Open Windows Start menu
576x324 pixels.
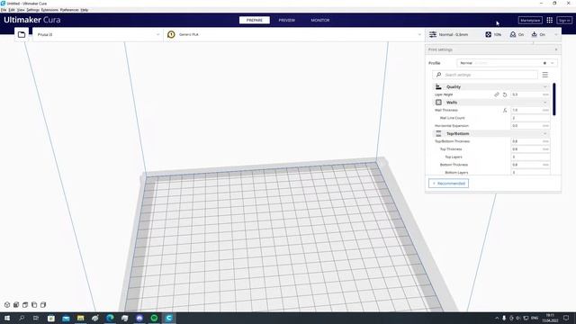click(7, 318)
